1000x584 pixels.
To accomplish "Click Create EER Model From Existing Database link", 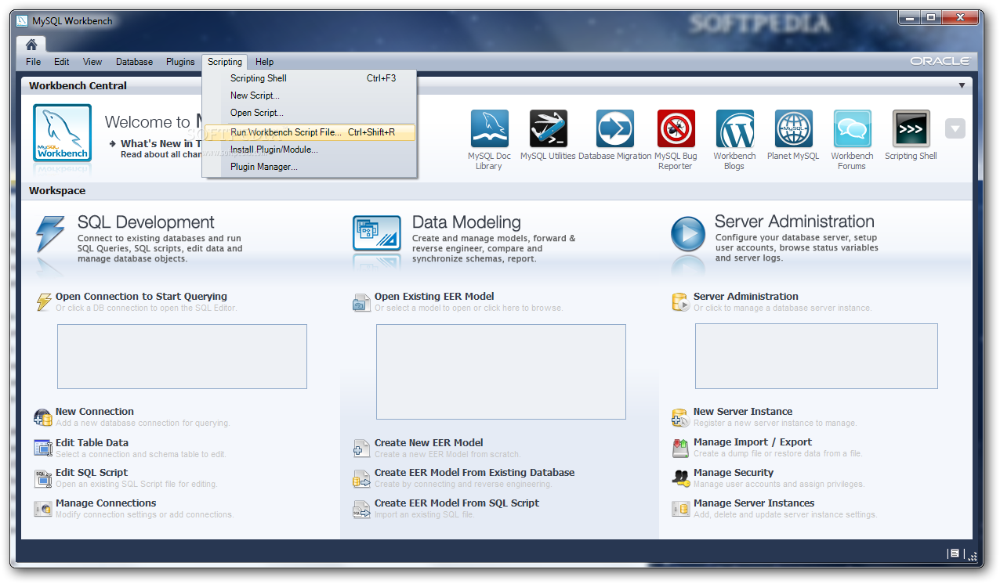I will pyautogui.click(x=474, y=473).
